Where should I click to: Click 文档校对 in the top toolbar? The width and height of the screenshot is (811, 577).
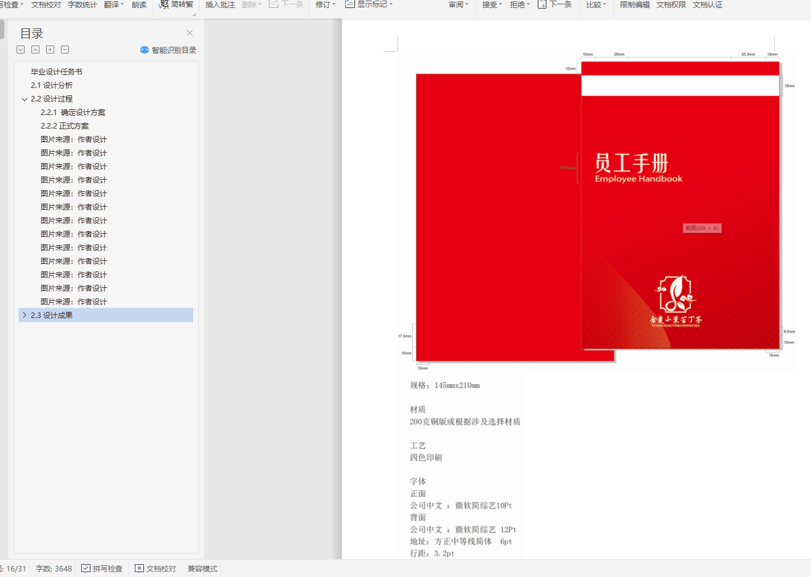(x=46, y=4)
